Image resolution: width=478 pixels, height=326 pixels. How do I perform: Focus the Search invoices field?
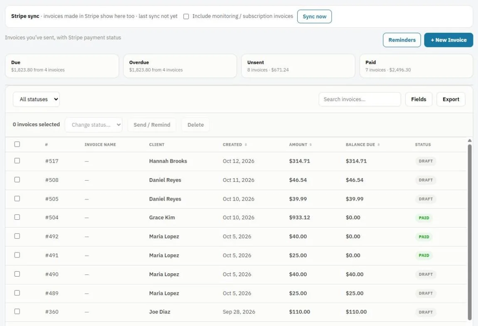(360, 99)
